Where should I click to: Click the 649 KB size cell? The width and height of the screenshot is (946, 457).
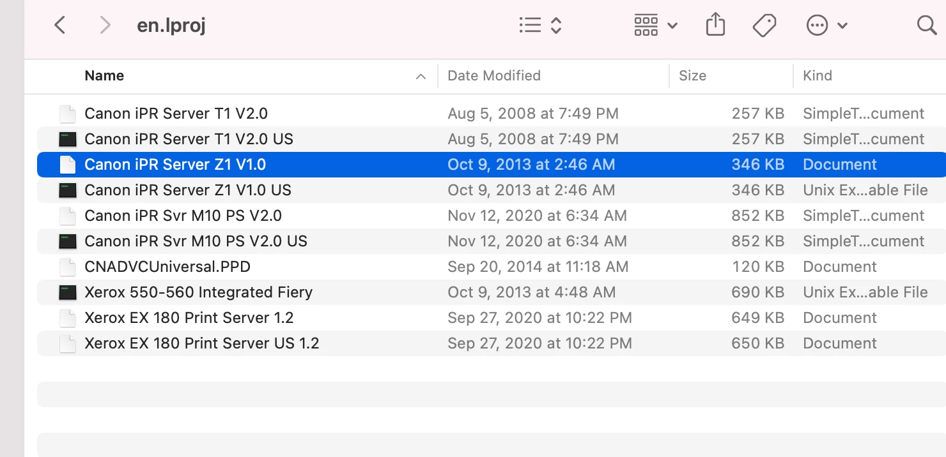(x=758, y=318)
